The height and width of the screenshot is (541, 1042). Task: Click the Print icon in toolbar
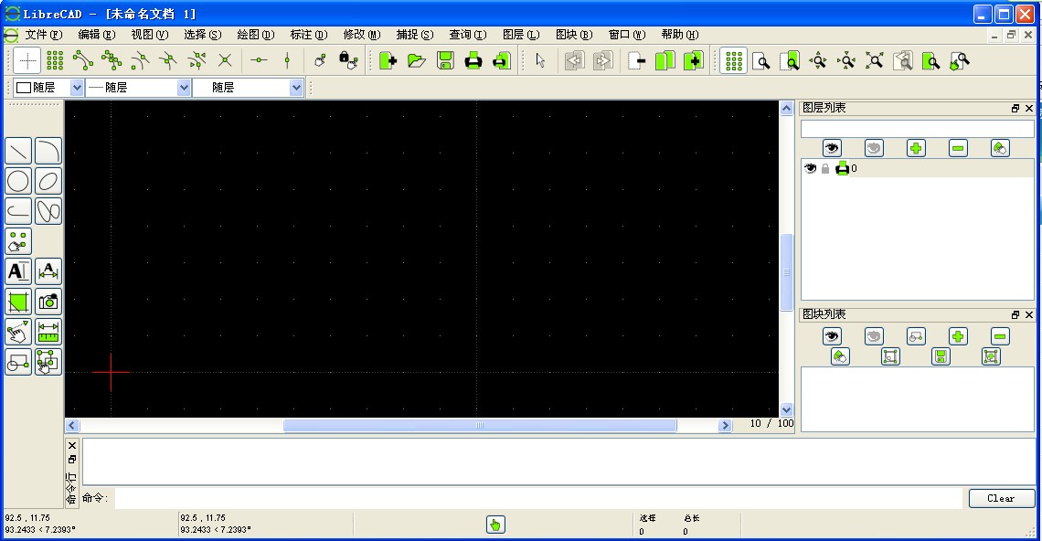pyautogui.click(x=473, y=61)
